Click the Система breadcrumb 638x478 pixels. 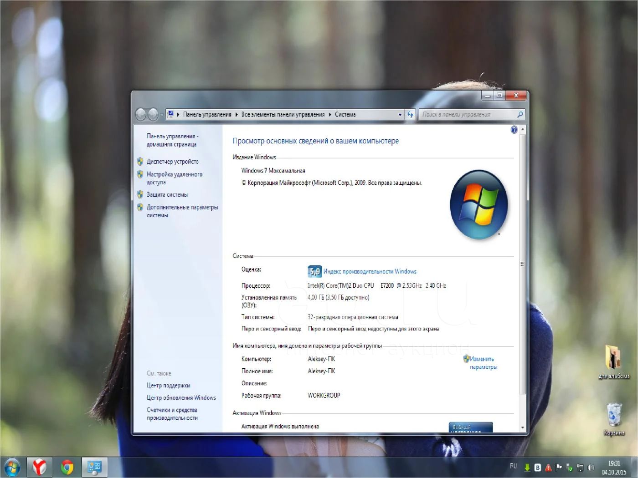[x=345, y=115]
